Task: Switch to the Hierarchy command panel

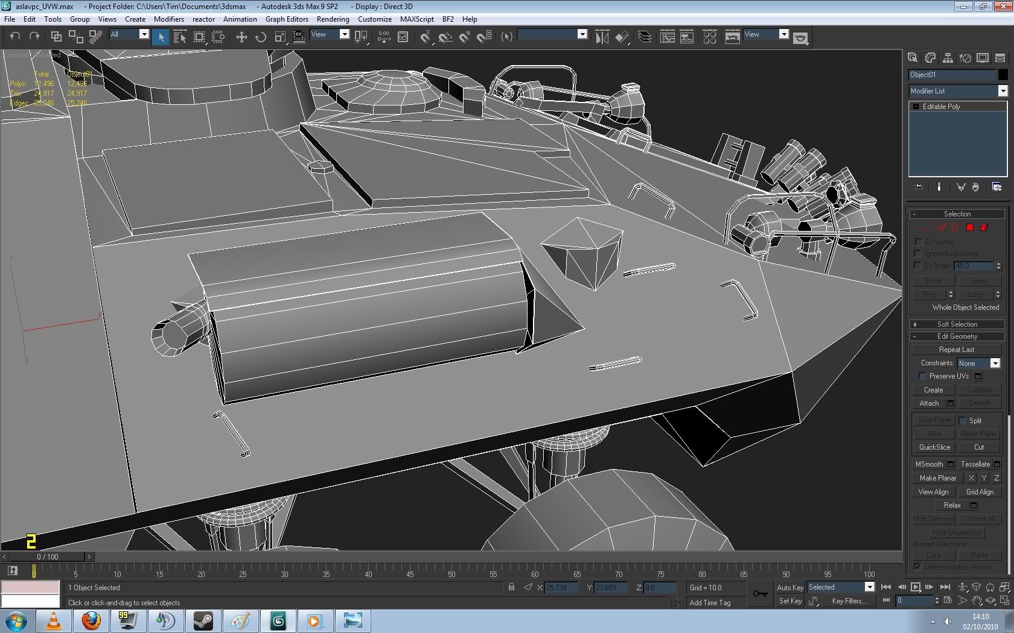Action: (x=948, y=58)
